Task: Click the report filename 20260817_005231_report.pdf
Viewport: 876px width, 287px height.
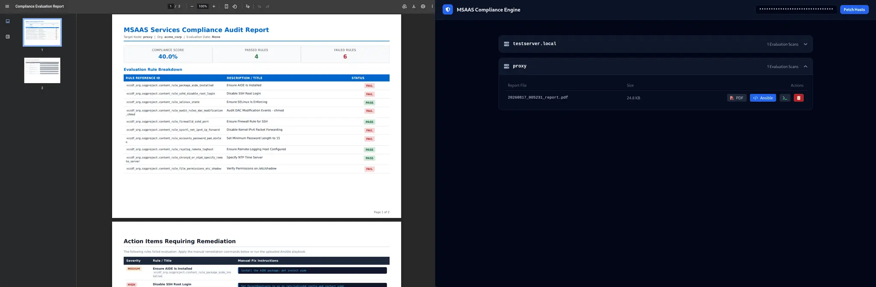Action: click(538, 98)
